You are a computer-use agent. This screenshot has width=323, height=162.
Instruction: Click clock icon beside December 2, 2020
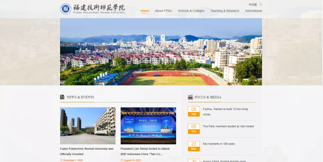61,160
